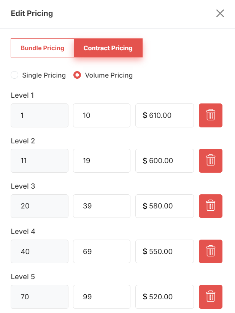Edit the Level 3 price of 580.00
The height and width of the screenshot is (313, 235).
click(x=164, y=206)
